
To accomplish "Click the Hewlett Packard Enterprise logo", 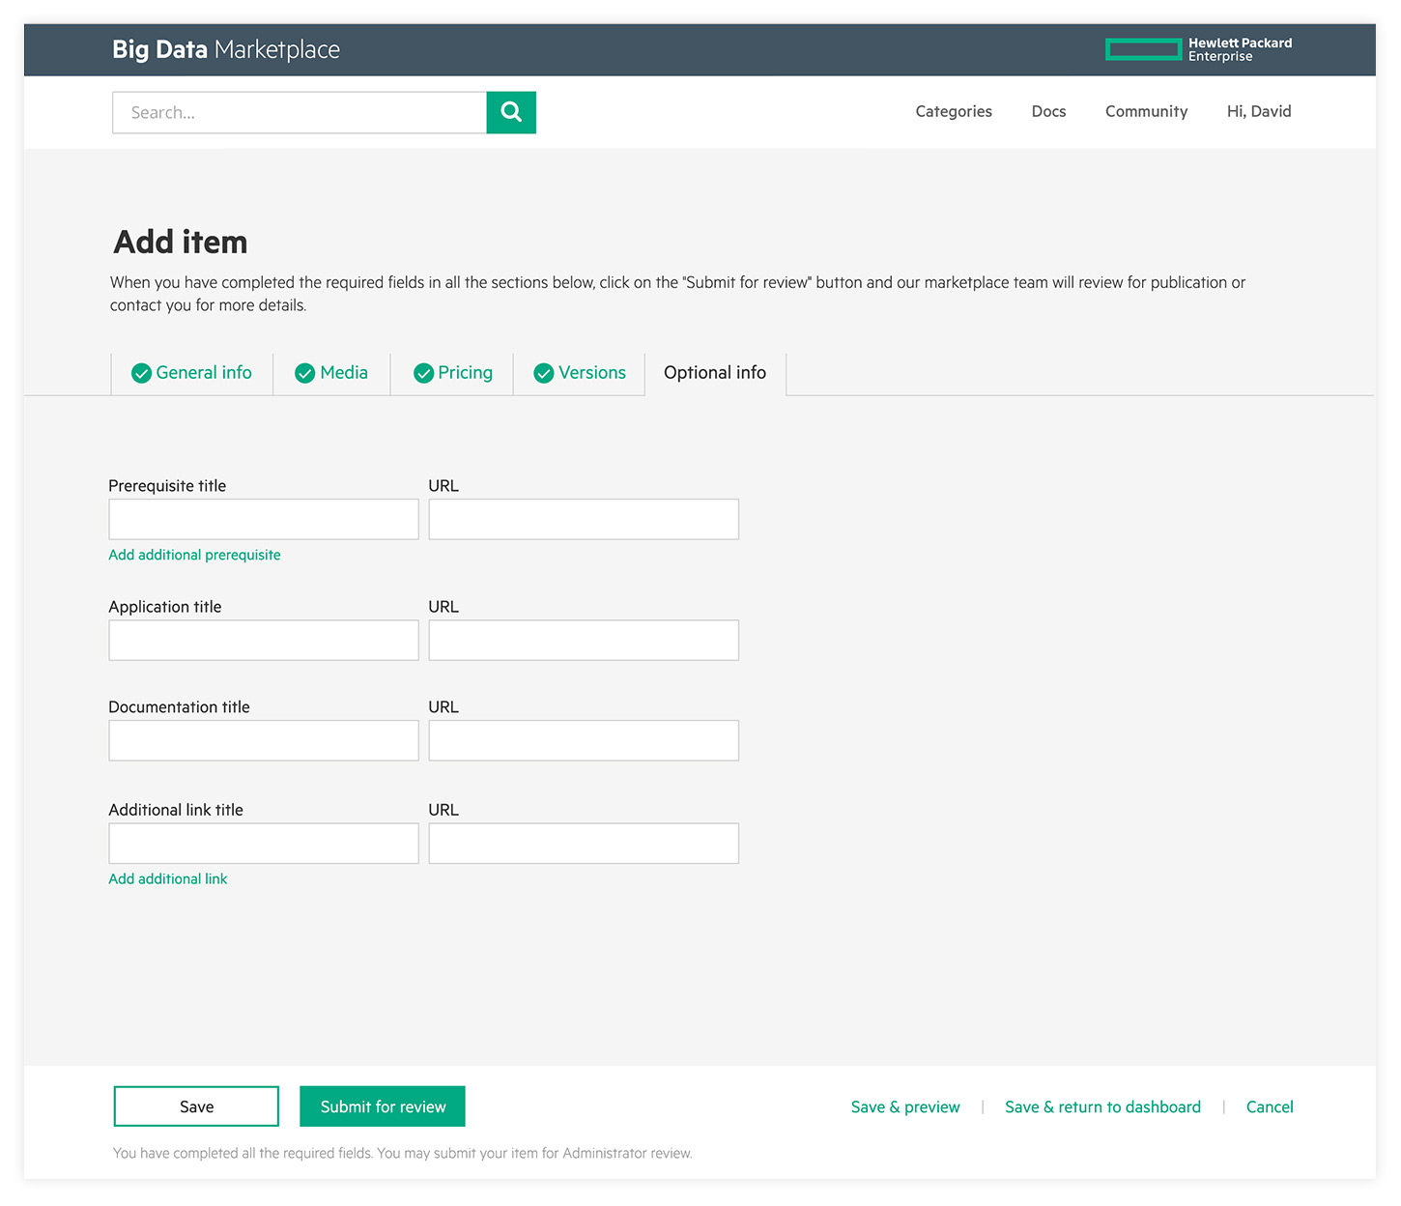I will click(1198, 49).
